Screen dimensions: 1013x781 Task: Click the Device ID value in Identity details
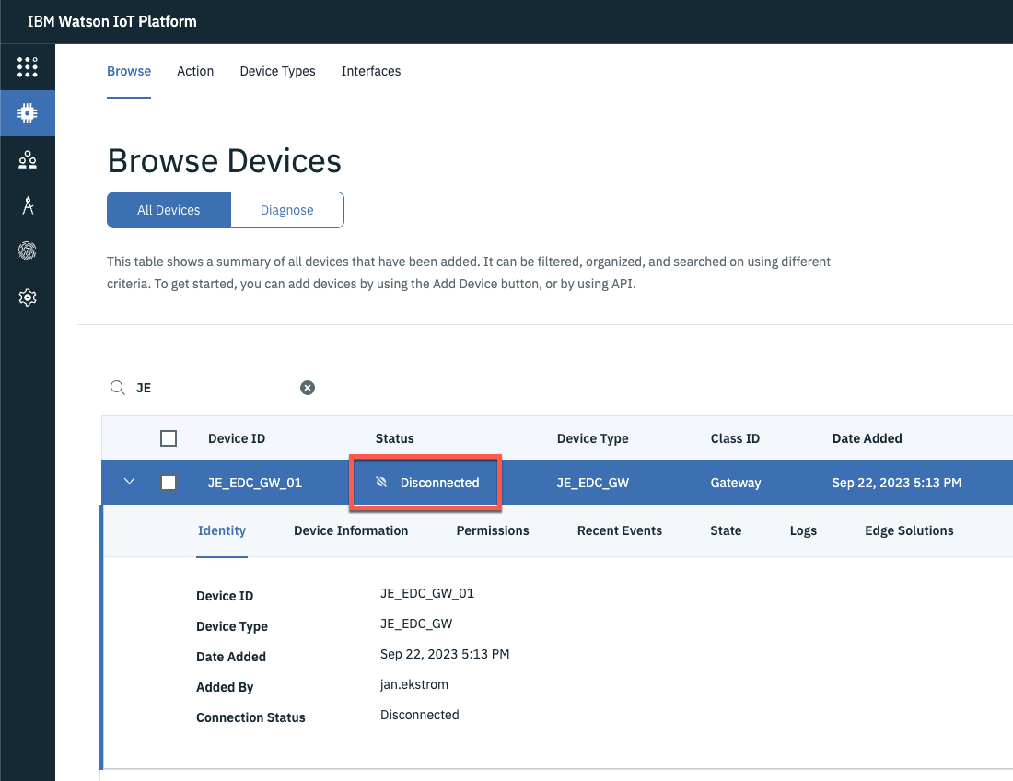(x=427, y=593)
